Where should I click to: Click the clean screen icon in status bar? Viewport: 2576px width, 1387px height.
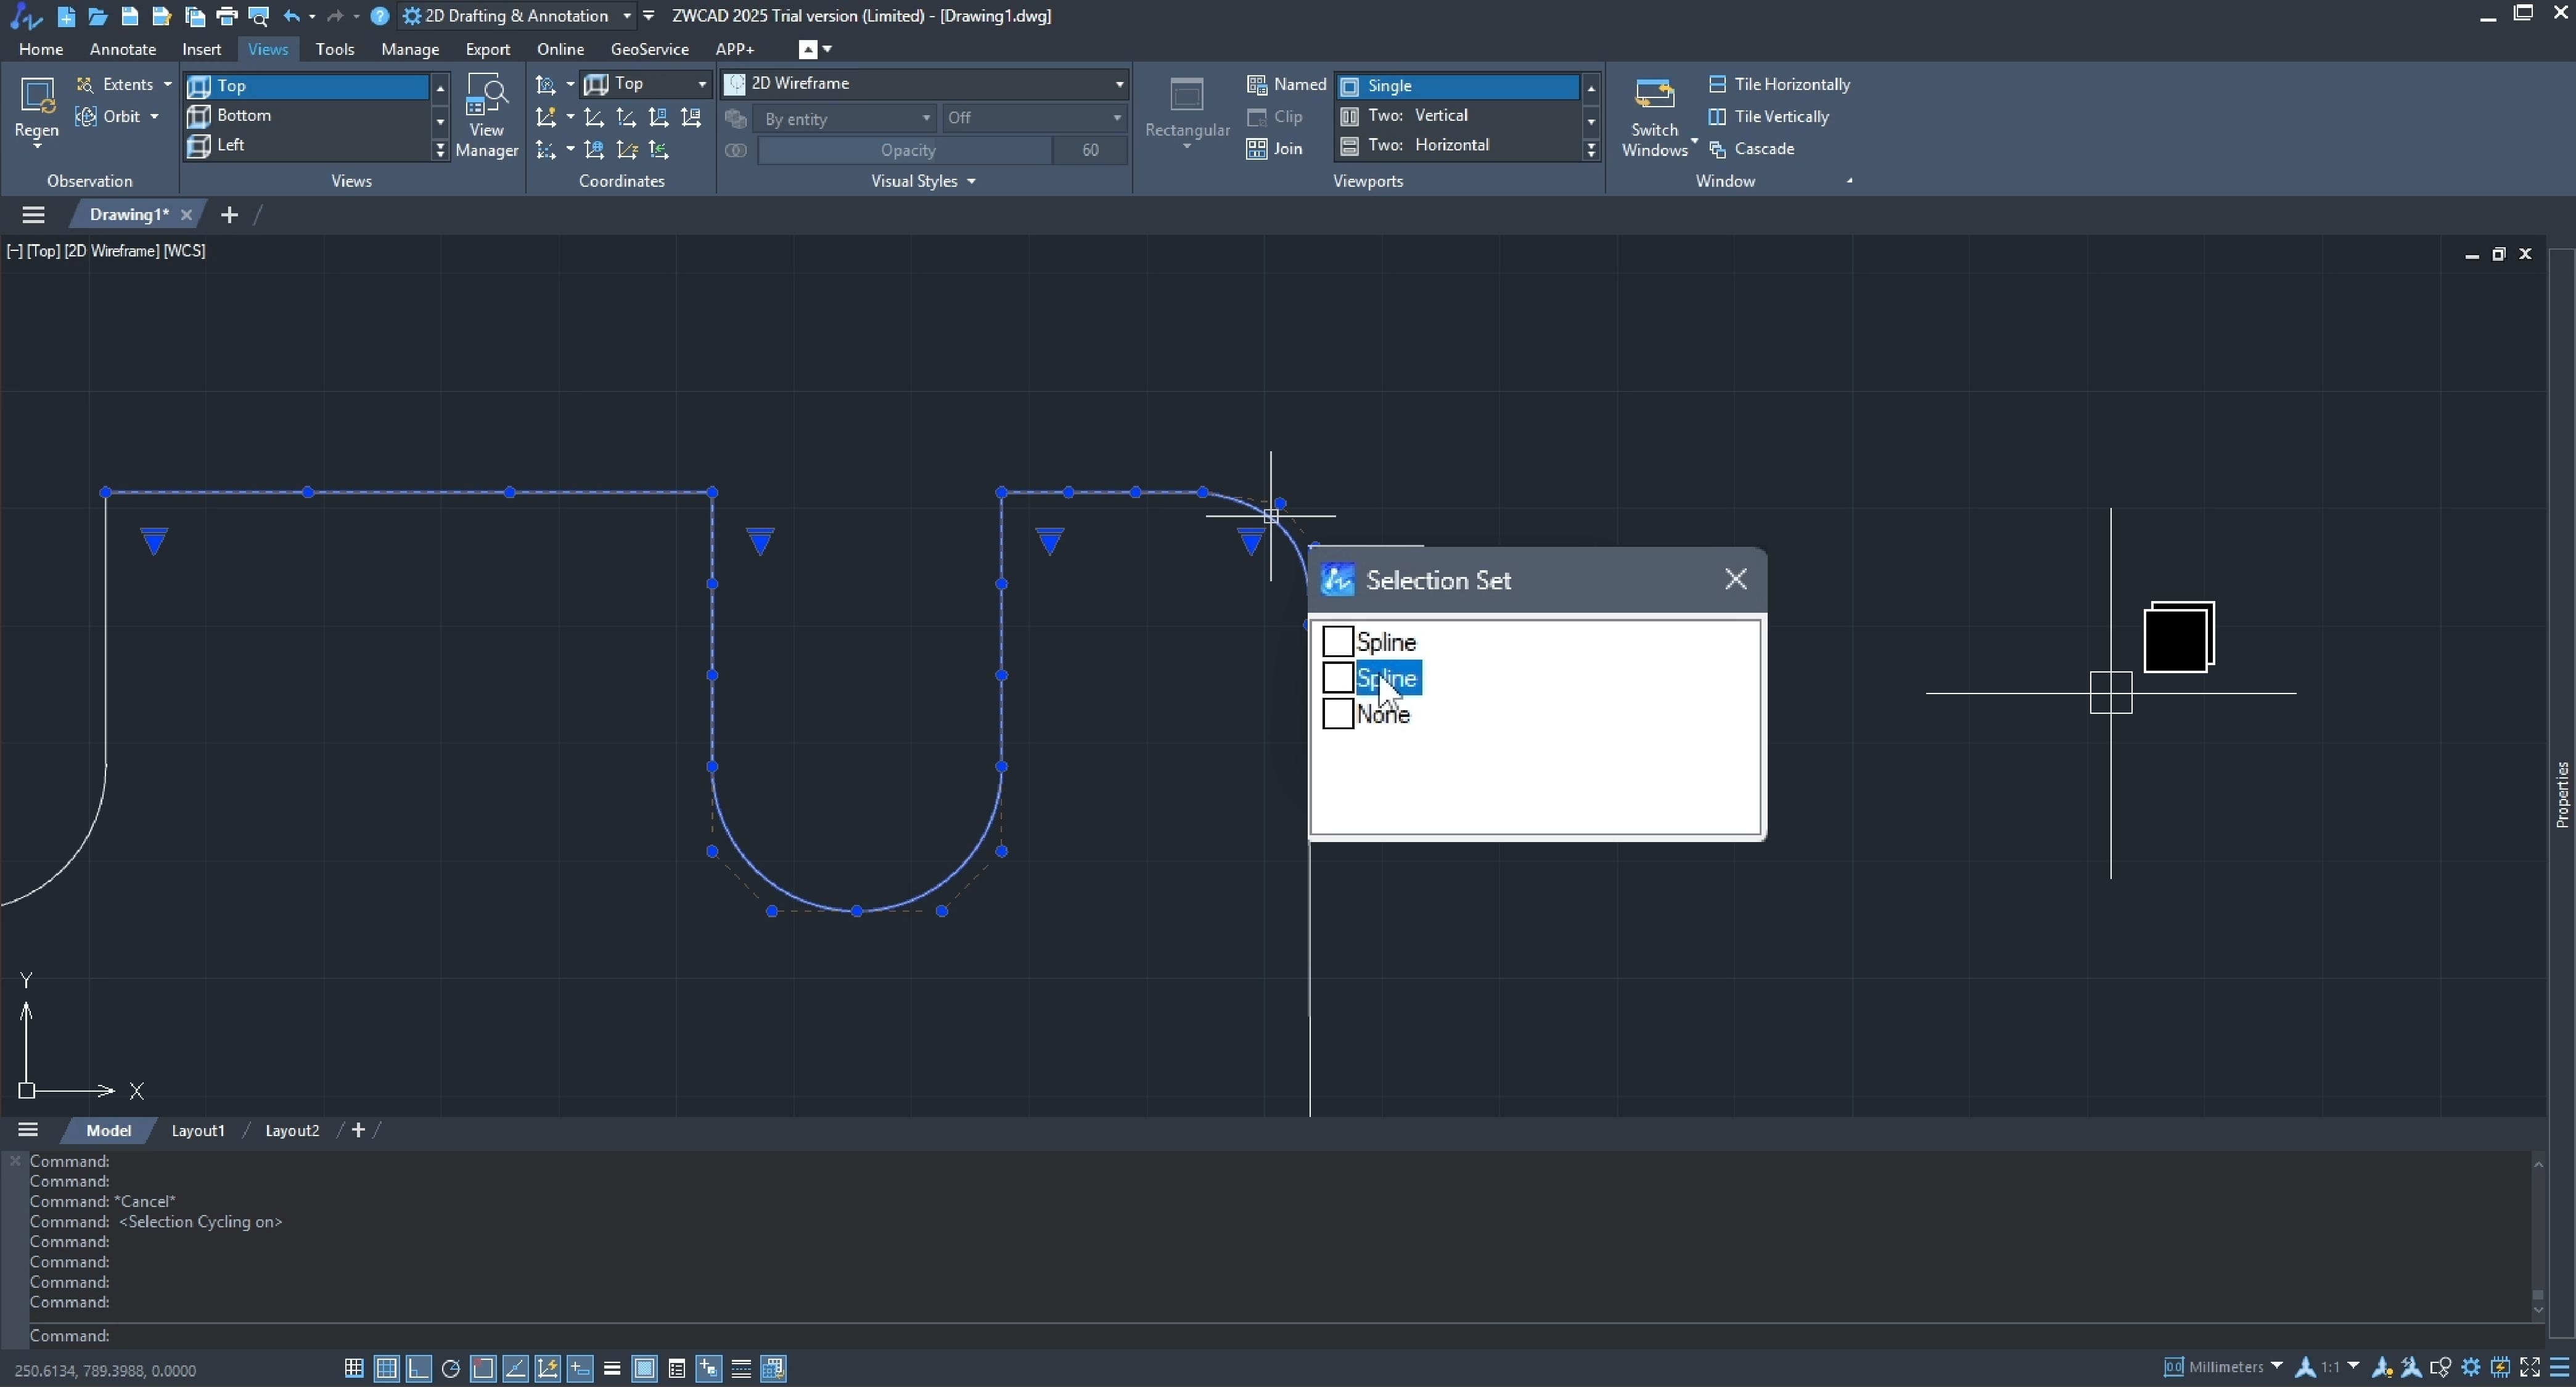2530,1367
